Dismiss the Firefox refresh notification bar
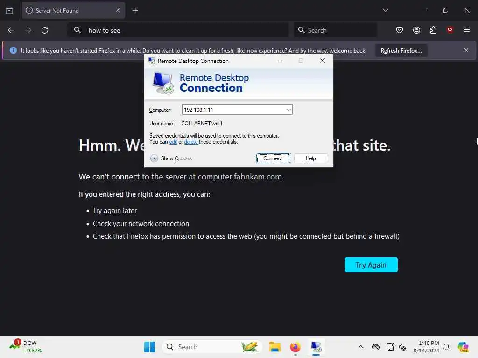The image size is (478, 358). click(x=466, y=50)
